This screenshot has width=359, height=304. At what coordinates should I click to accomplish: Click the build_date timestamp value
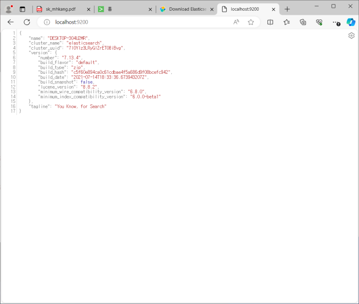(109, 78)
